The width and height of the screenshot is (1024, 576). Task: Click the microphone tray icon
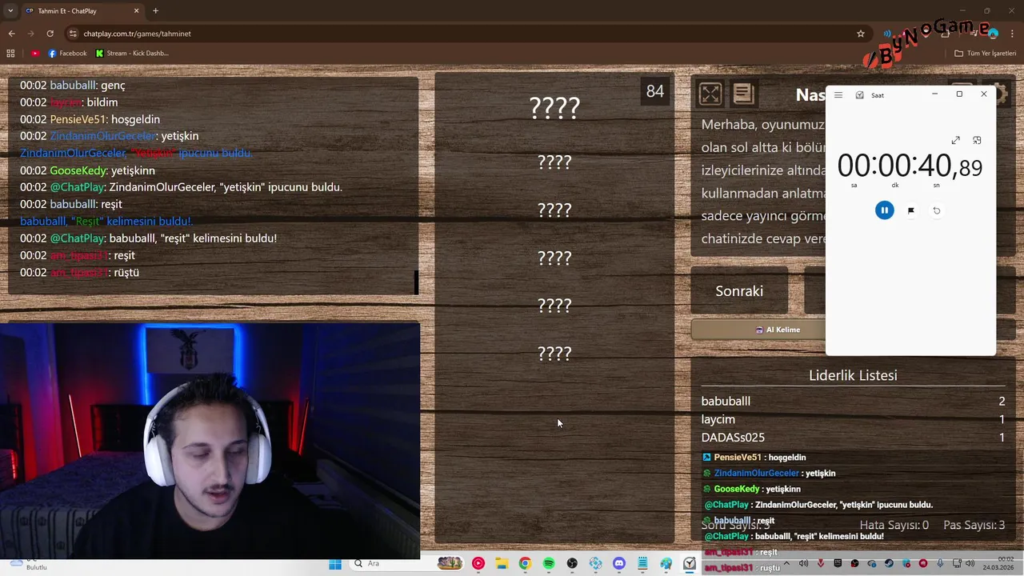(x=940, y=563)
